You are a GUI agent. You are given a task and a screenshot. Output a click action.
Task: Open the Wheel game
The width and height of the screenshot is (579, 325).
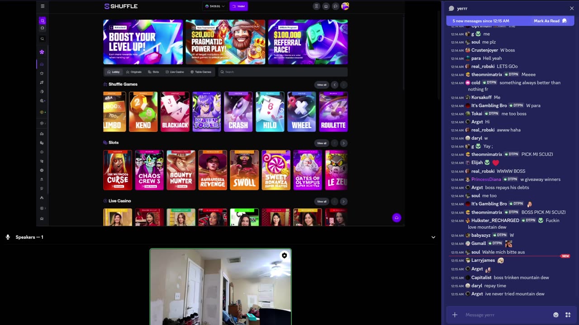(x=302, y=111)
